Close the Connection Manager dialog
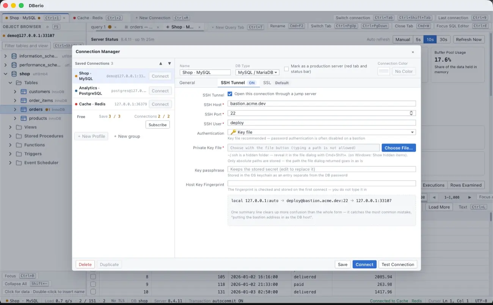Image resolution: width=493 pixels, height=305 pixels. tap(413, 52)
